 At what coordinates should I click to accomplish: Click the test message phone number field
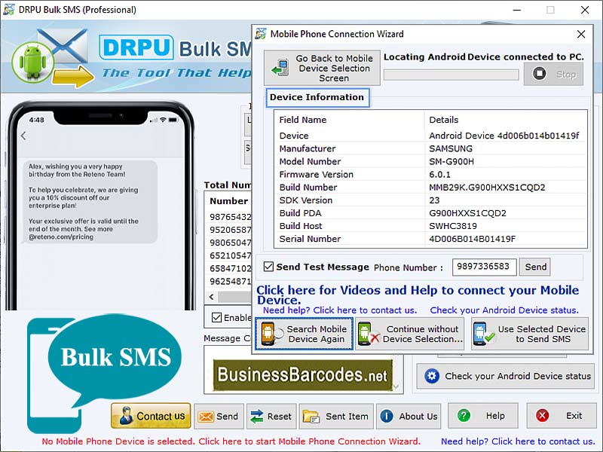click(x=484, y=267)
